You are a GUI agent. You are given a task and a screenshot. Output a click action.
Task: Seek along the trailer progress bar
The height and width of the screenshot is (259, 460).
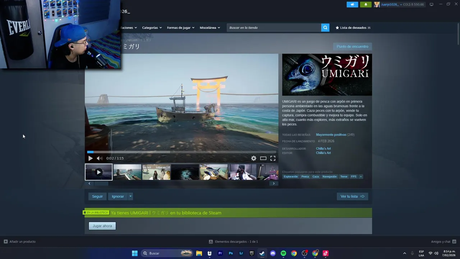pyautogui.click(x=181, y=152)
